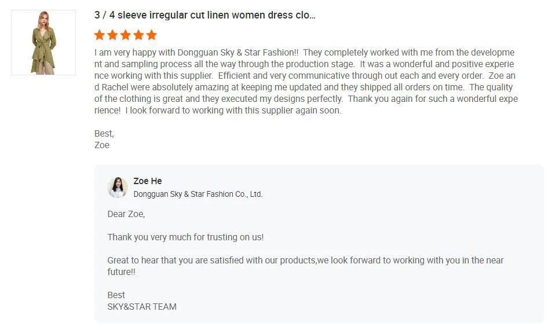552x330 pixels.
Task: Click the 'SKY&STAR TEAM' signature
Action: coord(142,307)
